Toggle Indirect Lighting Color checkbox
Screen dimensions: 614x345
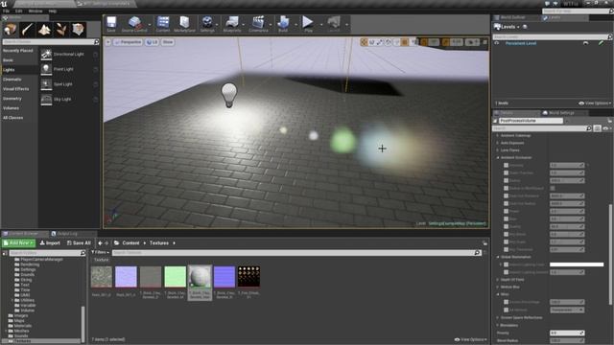[506, 264]
